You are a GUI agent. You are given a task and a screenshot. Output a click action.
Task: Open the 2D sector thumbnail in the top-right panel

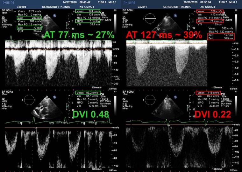click(168, 25)
